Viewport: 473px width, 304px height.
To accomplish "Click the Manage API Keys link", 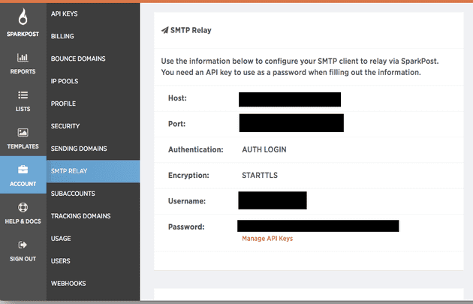I will 267,239.
